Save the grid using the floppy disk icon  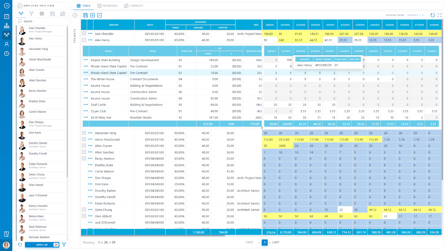click(x=85, y=15)
